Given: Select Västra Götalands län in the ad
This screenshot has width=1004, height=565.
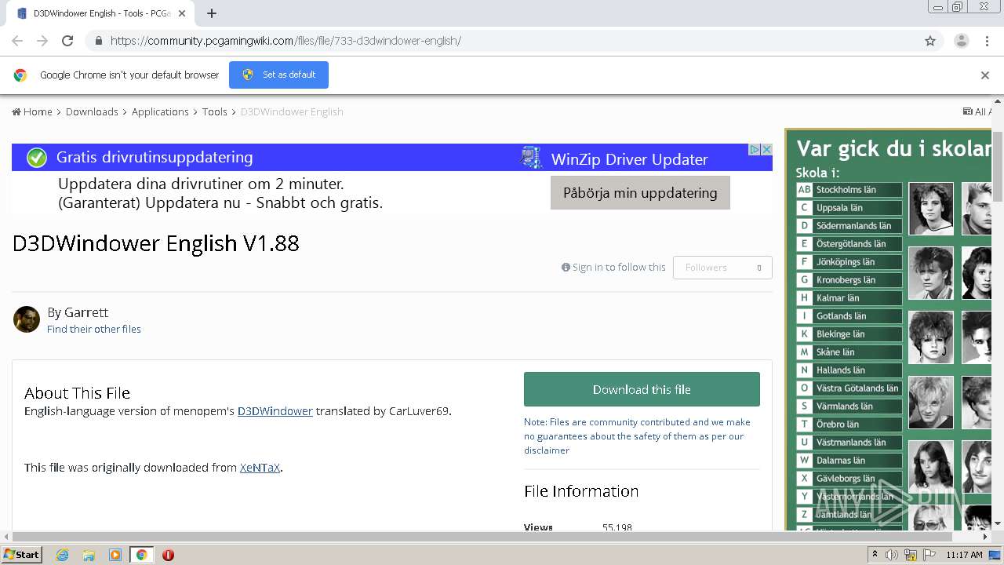Looking at the screenshot, I should tap(849, 388).
